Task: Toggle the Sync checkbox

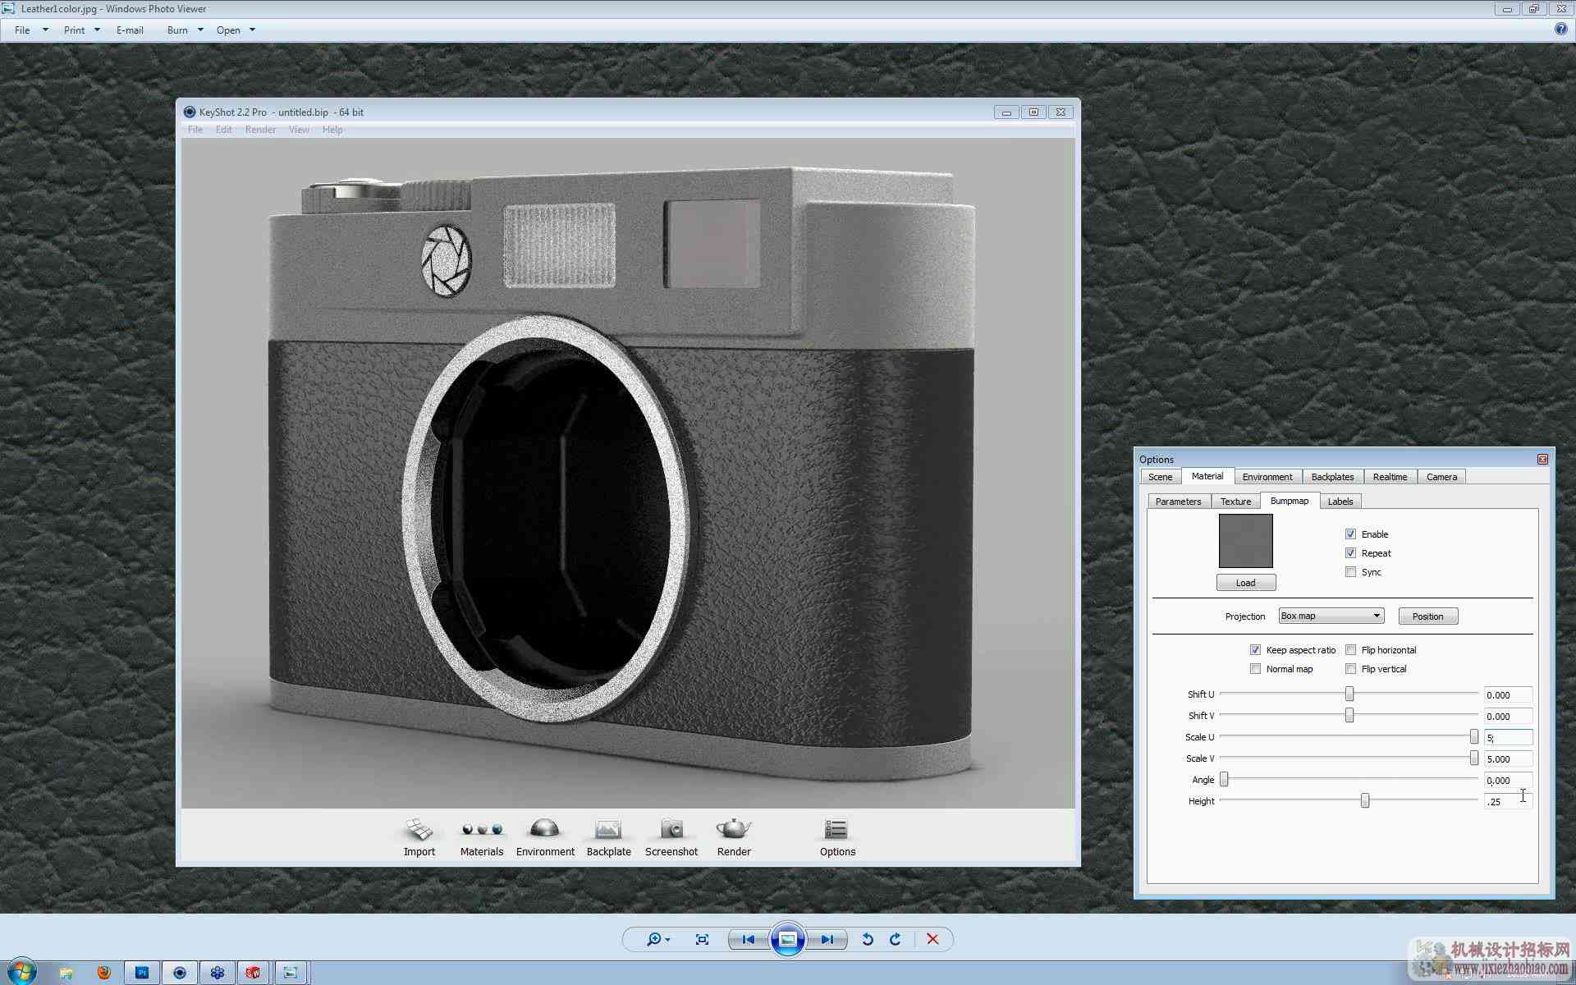Action: [x=1350, y=572]
